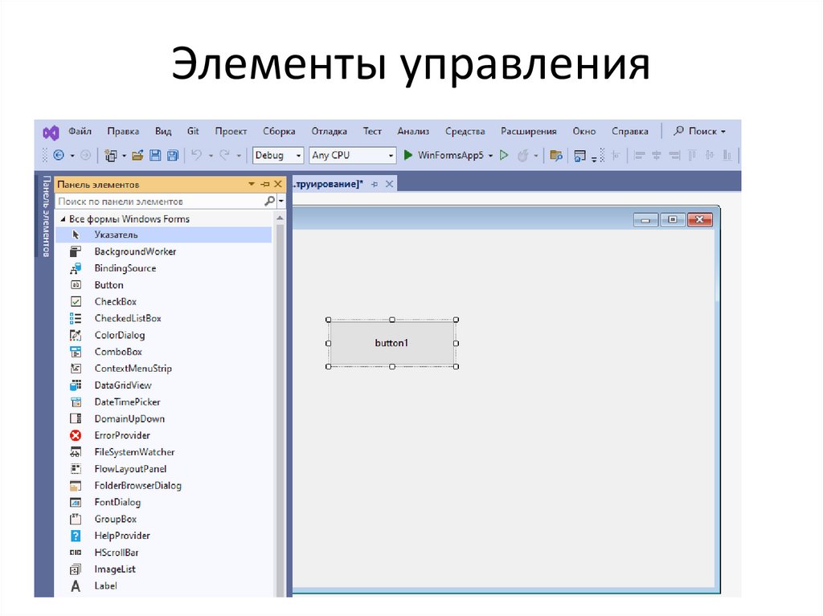The image size is (823, 616).
Task: Open the Сборка menu
Action: [279, 131]
